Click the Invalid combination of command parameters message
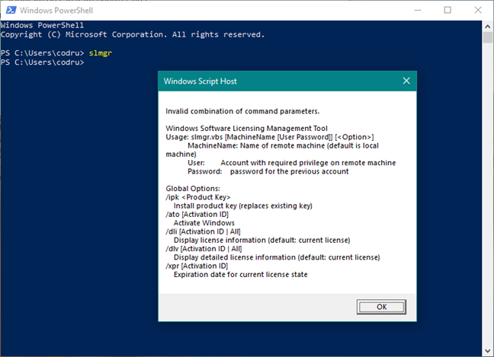 [x=242, y=111]
